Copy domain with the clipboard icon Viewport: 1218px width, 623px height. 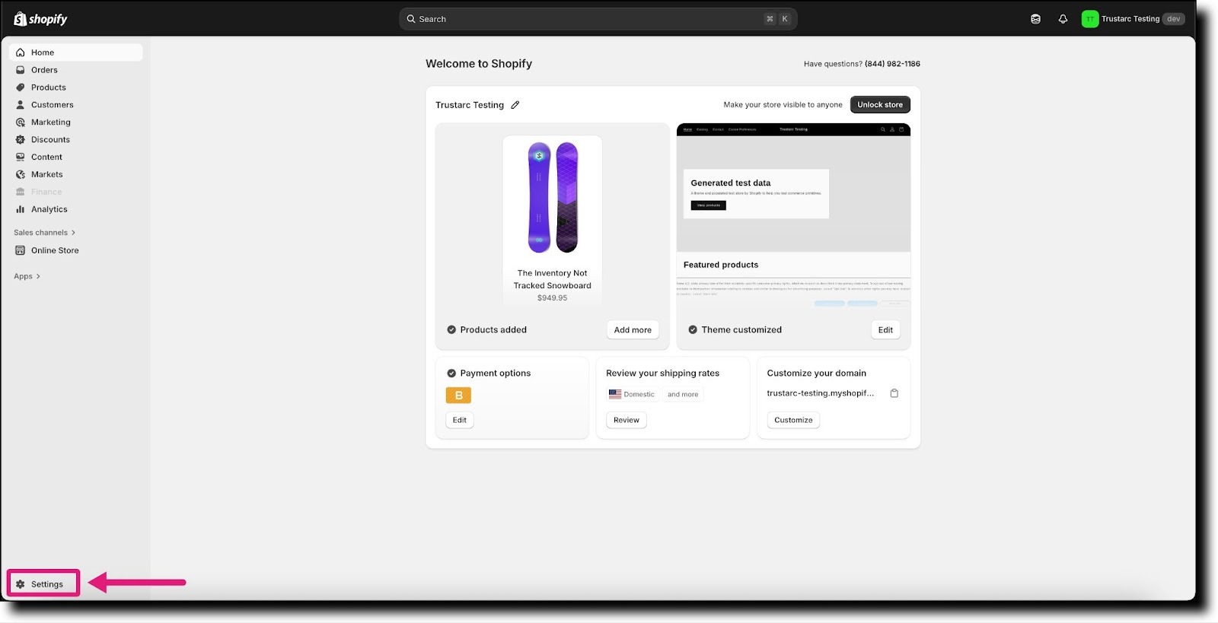894,393
